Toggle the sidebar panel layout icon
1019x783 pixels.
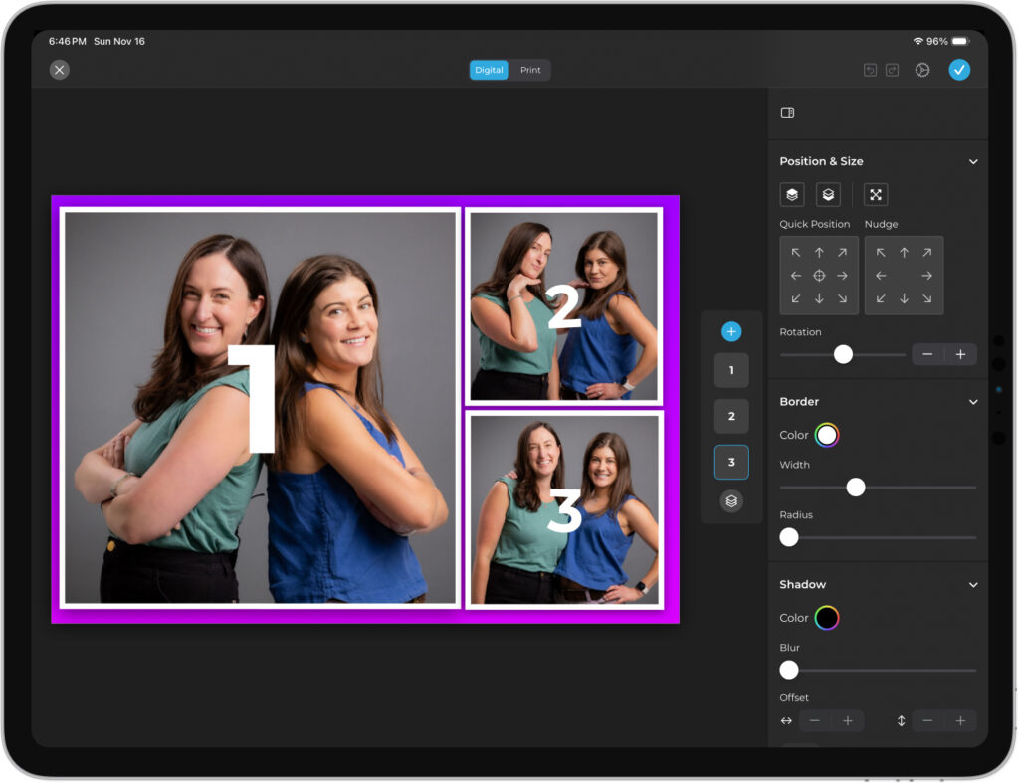[787, 113]
